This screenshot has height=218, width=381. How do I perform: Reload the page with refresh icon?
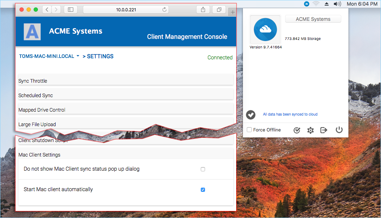[x=165, y=10]
